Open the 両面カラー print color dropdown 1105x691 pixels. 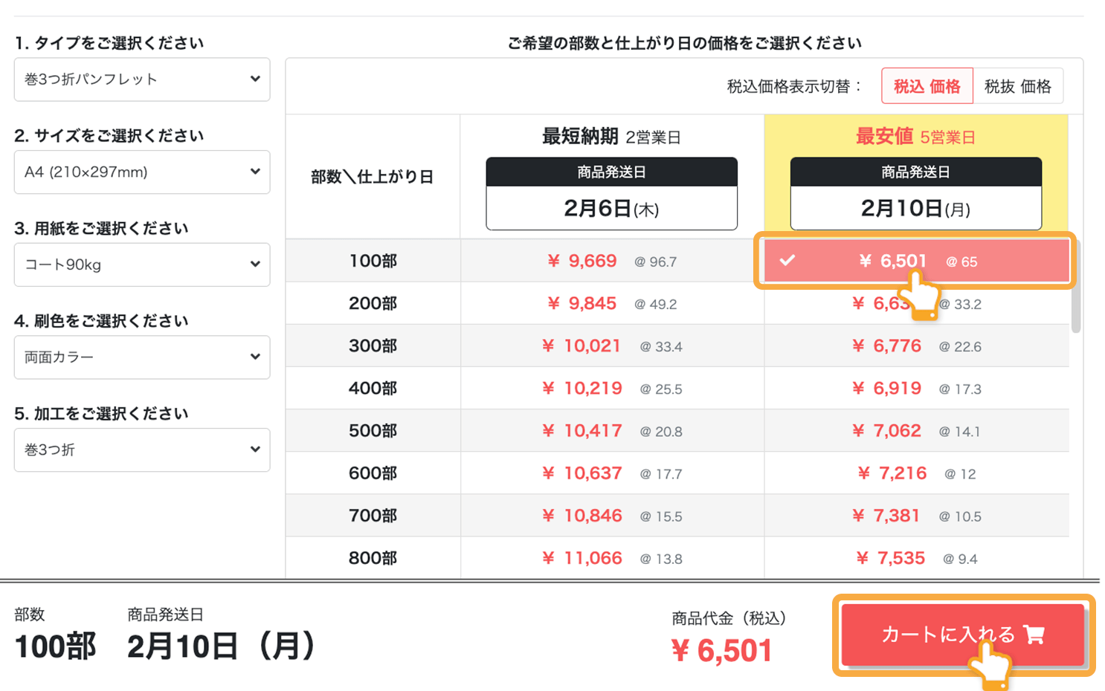click(x=141, y=357)
